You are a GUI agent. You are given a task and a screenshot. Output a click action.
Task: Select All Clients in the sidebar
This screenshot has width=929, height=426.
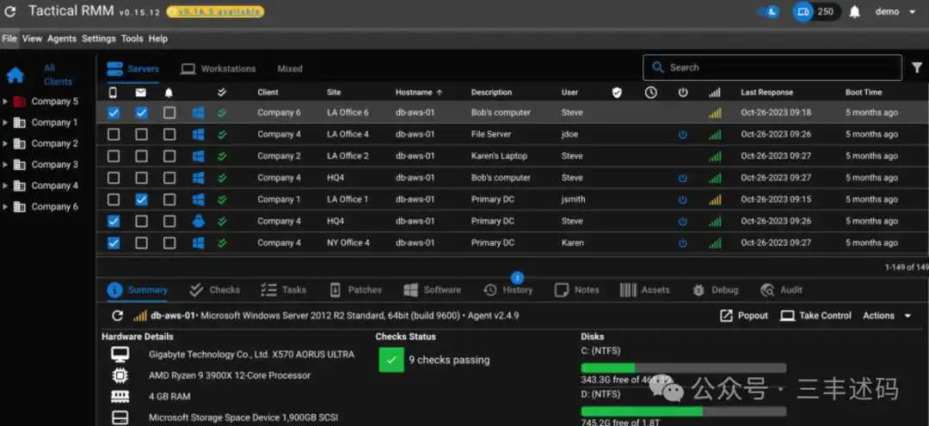(x=58, y=75)
